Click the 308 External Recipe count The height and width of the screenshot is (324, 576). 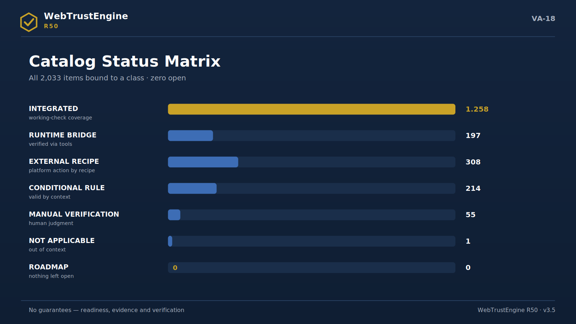pos(473,162)
